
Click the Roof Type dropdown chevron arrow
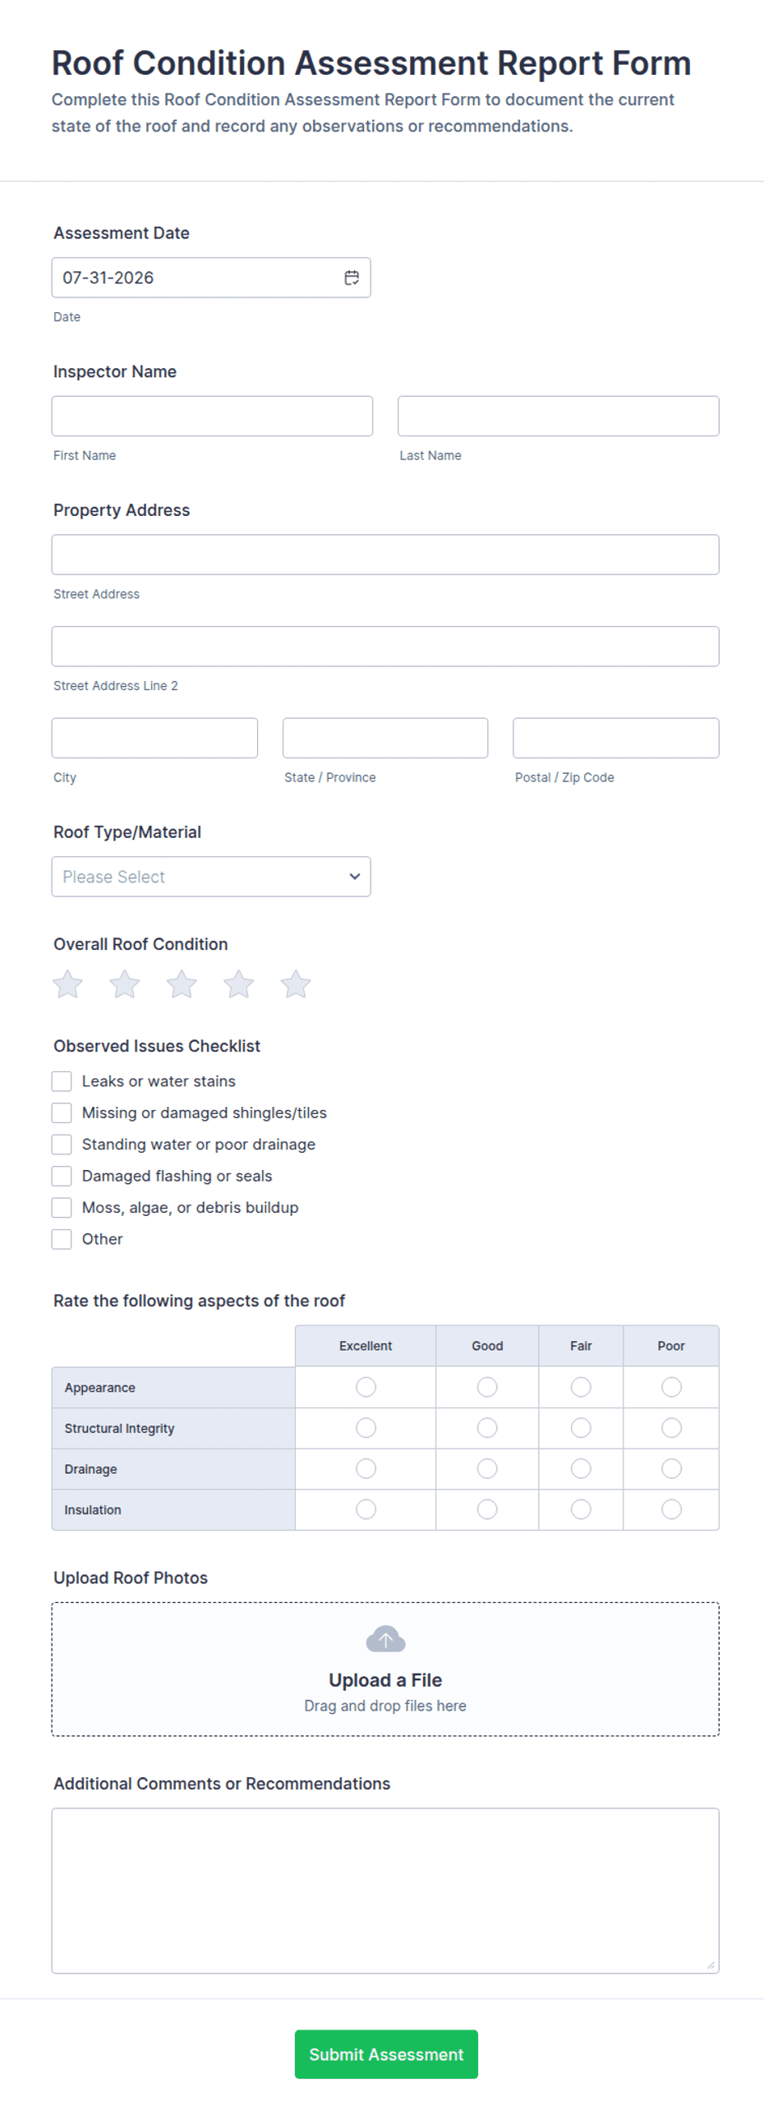[x=354, y=876]
